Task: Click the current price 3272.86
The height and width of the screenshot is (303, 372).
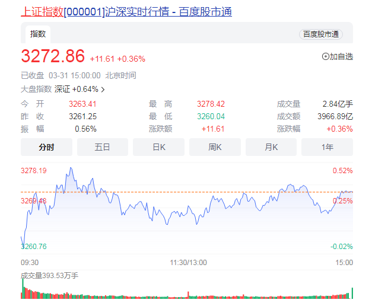Action: click(x=53, y=56)
